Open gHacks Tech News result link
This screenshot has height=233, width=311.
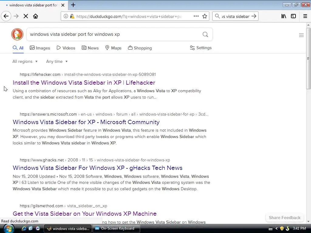point(97,168)
